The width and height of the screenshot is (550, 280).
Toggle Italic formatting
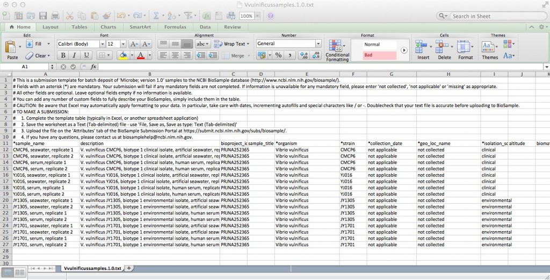click(x=75, y=55)
